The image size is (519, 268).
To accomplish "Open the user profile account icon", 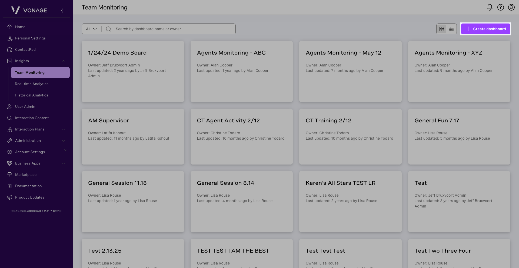I will 511,7.
